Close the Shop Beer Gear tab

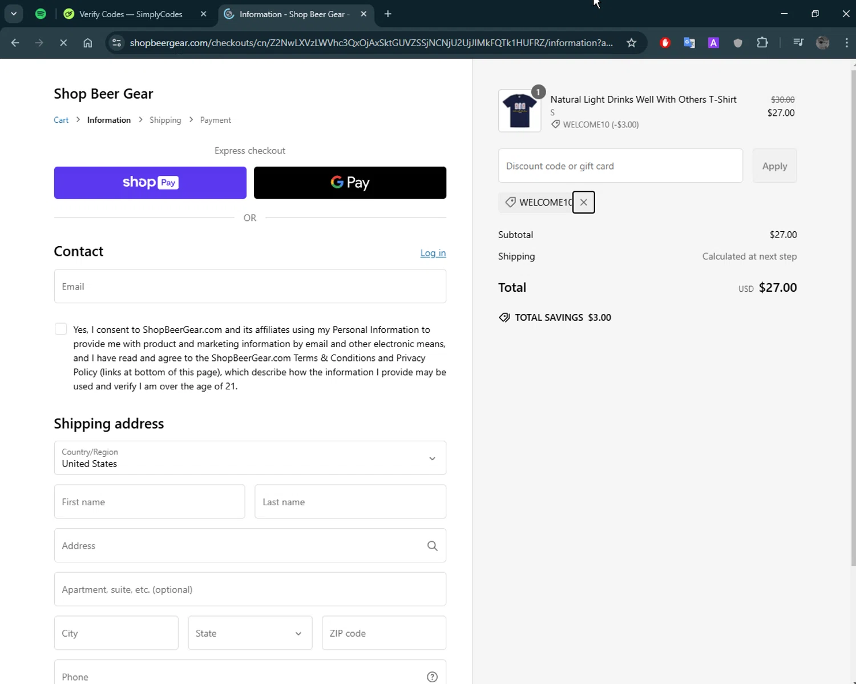[364, 14]
